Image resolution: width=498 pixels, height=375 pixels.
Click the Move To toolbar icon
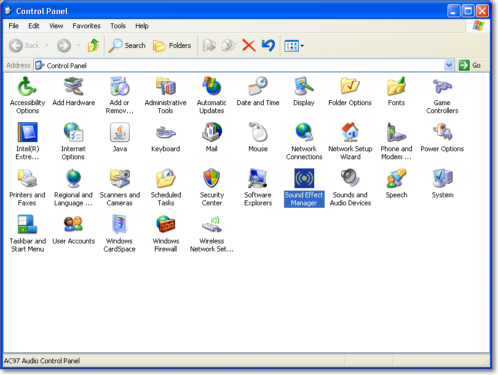(x=209, y=45)
